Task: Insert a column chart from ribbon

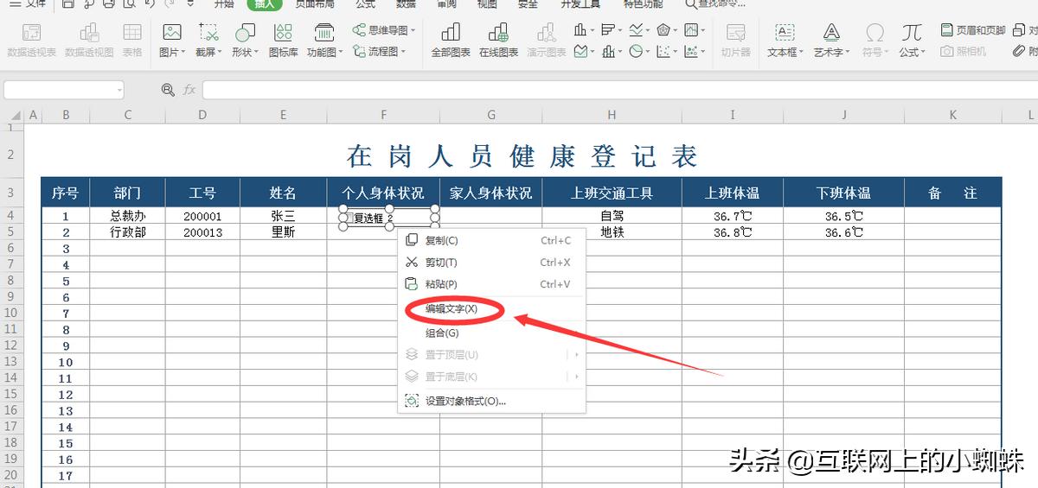Action: 580,30
